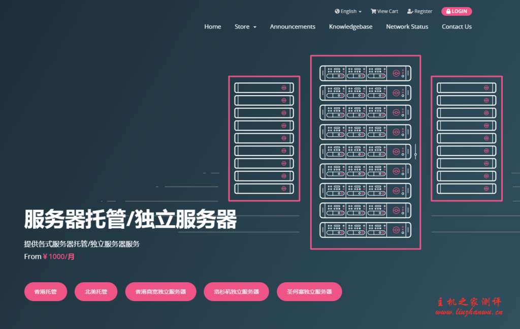The height and width of the screenshot is (329, 520).
Task: Visit the Knowledgebase section
Action: (x=350, y=26)
